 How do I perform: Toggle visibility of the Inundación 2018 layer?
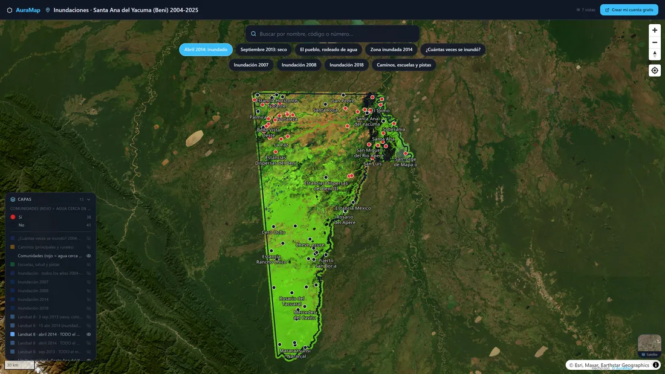pos(89,308)
